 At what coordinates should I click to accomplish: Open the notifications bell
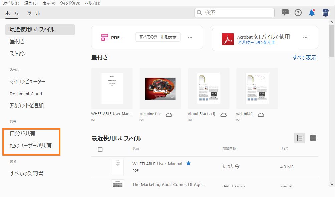click(311, 12)
